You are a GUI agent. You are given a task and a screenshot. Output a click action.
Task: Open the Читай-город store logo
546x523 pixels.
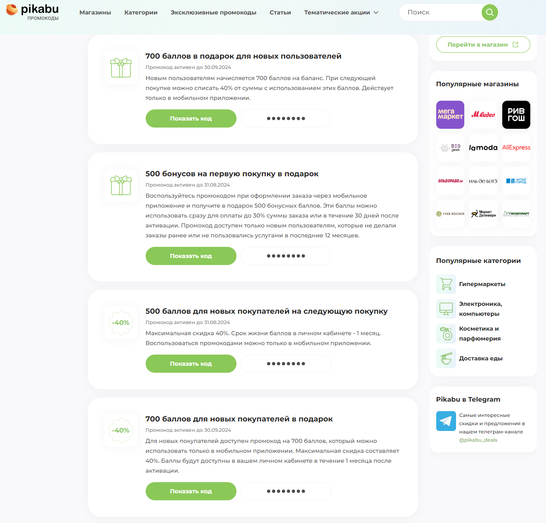pos(516,181)
